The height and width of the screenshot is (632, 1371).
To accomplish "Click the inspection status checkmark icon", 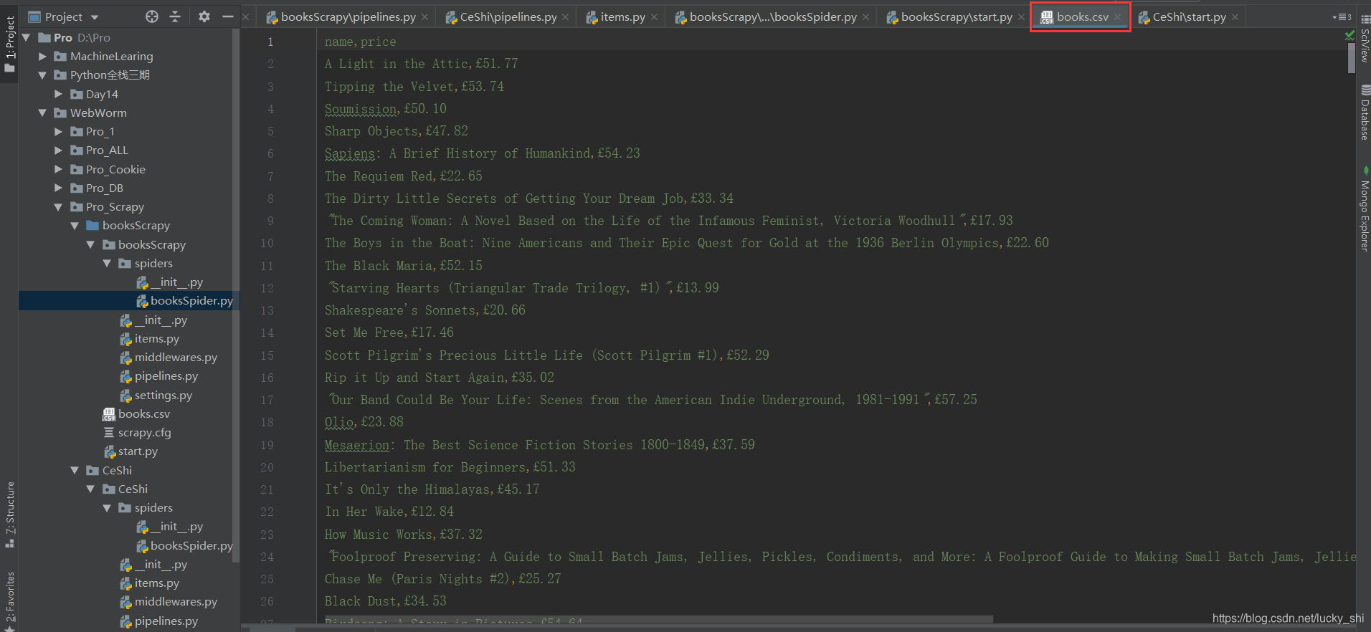I will [x=1349, y=35].
